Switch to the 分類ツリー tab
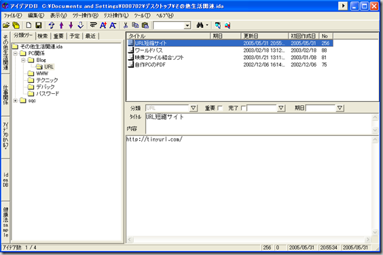Viewport: 383px width, 255px height. pos(23,35)
